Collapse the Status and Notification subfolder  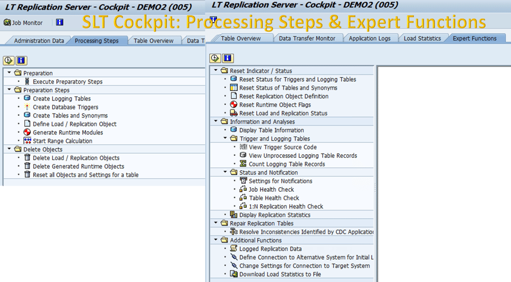[225, 172]
